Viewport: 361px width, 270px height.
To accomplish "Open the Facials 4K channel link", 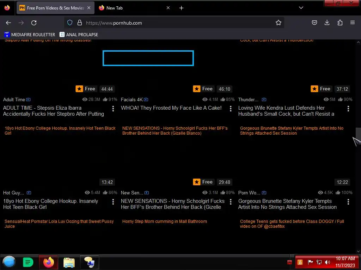I will (132, 99).
